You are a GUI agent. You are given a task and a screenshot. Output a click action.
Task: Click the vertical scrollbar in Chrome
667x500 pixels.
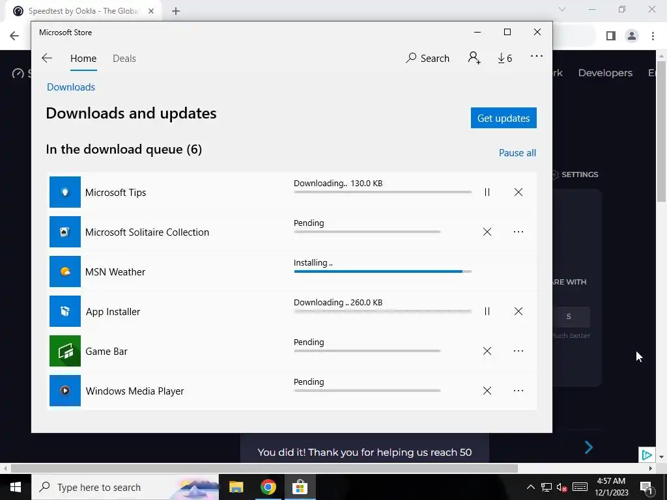pos(661,132)
